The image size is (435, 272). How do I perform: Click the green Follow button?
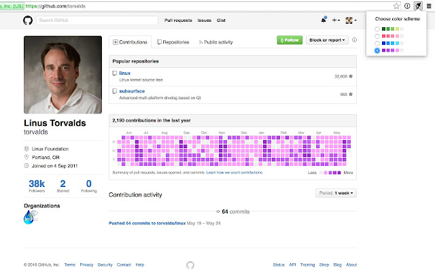pyautogui.click(x=290, y=40)
